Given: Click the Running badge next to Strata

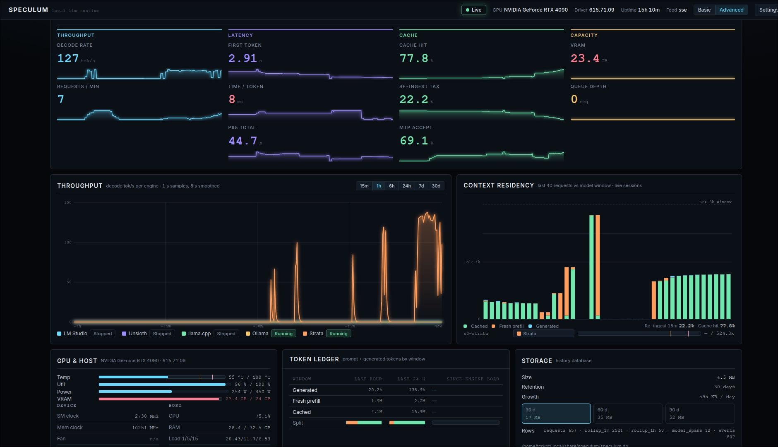Looking at the screenshot, I should pyautogui.click(x=339, y=334).
